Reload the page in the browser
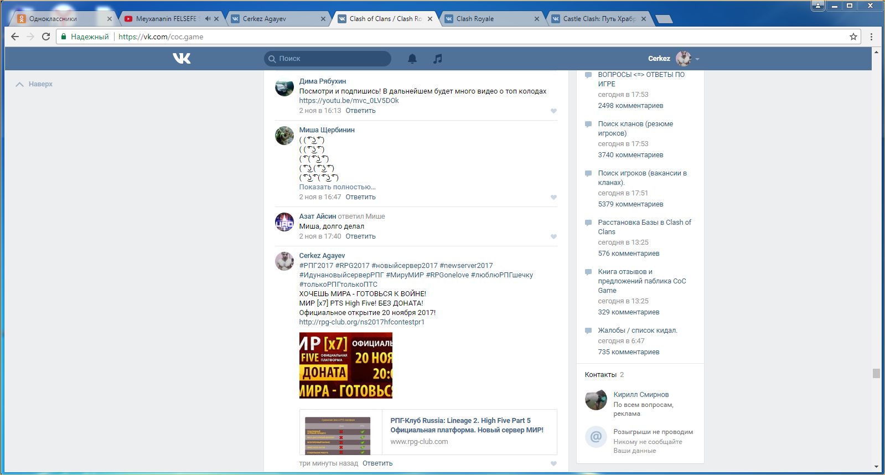The image size is (885, 475). point(46,37)
